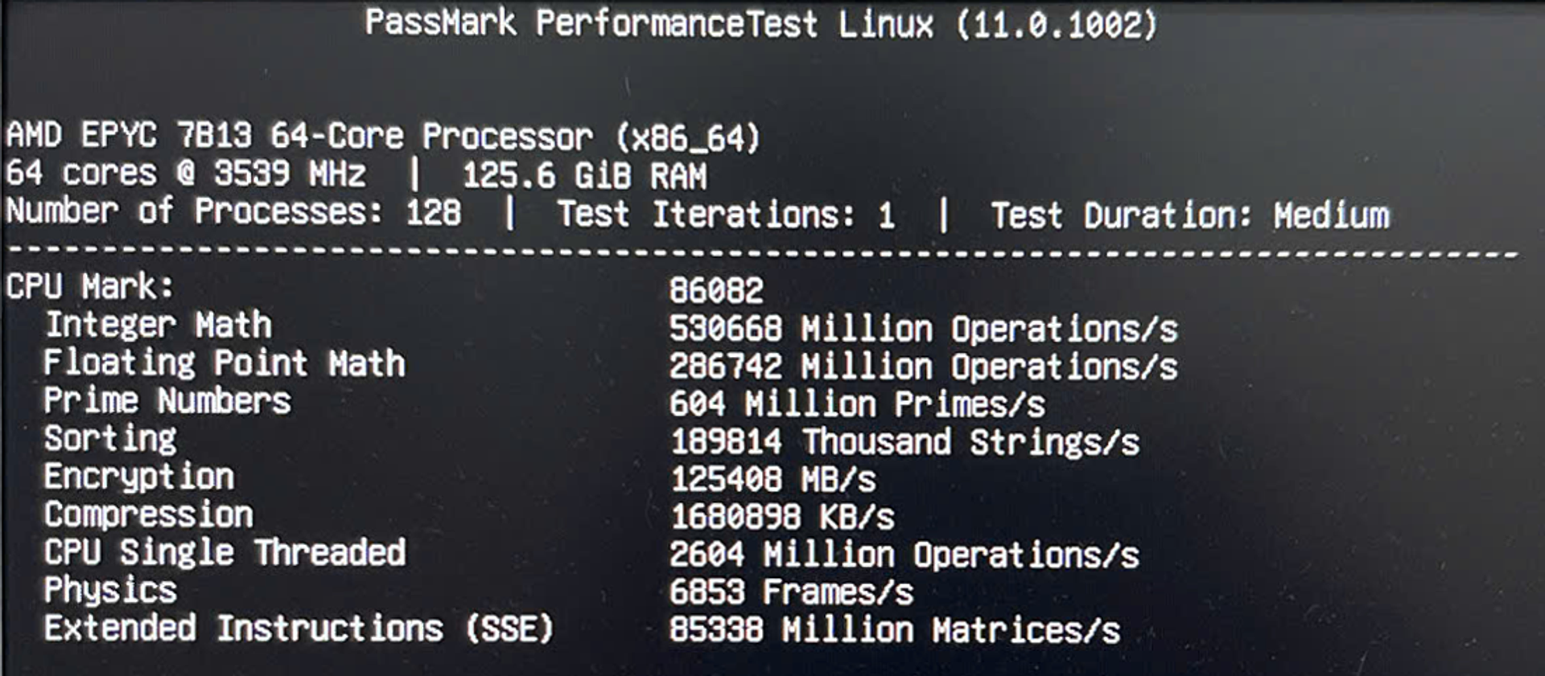This screenshot has height=676, width=1545.
Task: Click the 1680898 KB/s compression value
Action: (782, 518)
